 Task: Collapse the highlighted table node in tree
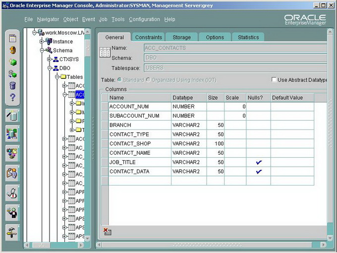64,95
